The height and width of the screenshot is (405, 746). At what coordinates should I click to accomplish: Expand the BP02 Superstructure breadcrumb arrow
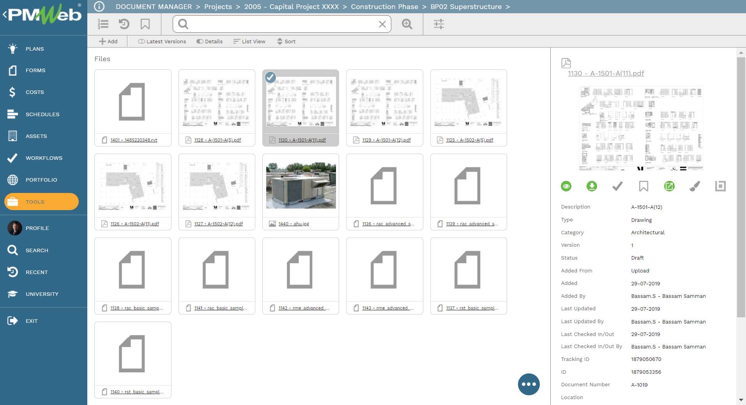508,7
